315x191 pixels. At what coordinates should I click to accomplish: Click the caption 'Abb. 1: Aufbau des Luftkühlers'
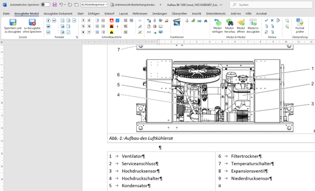[x=141, y=138]
